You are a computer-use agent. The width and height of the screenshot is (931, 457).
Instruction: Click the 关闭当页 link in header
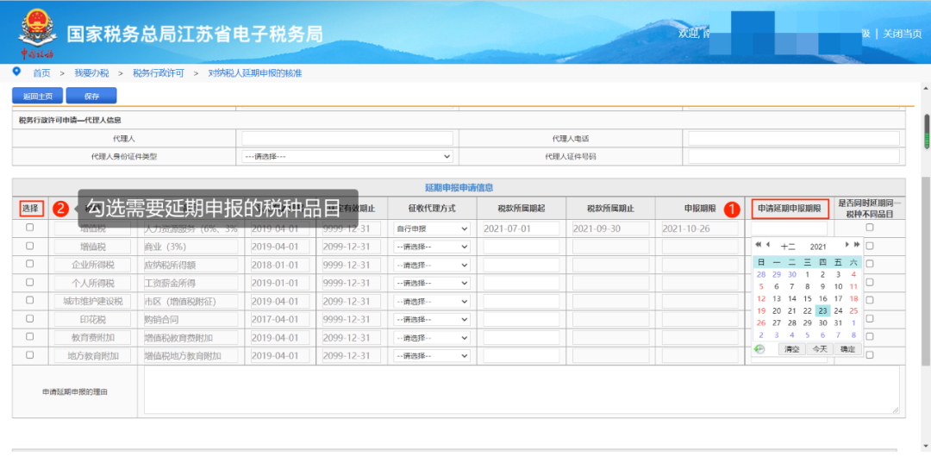[902, 34]
